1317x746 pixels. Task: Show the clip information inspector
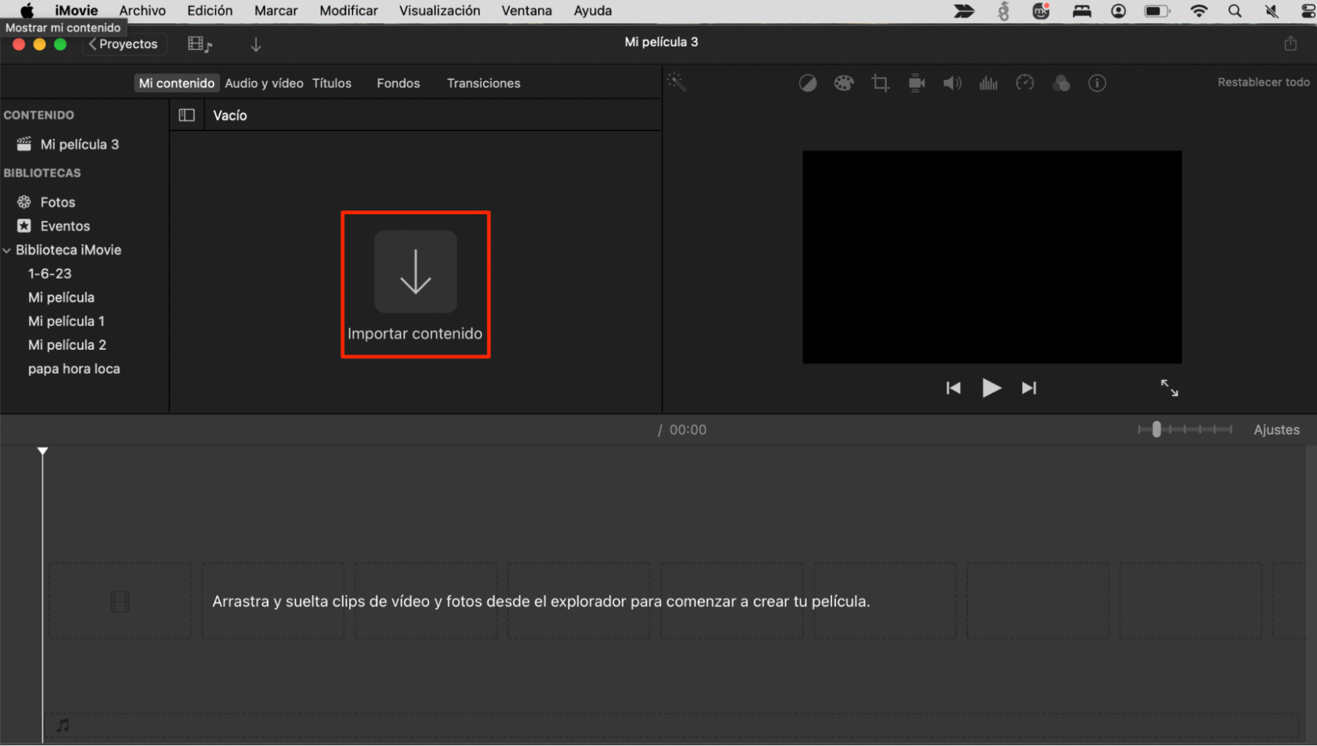coord(1097,83)
